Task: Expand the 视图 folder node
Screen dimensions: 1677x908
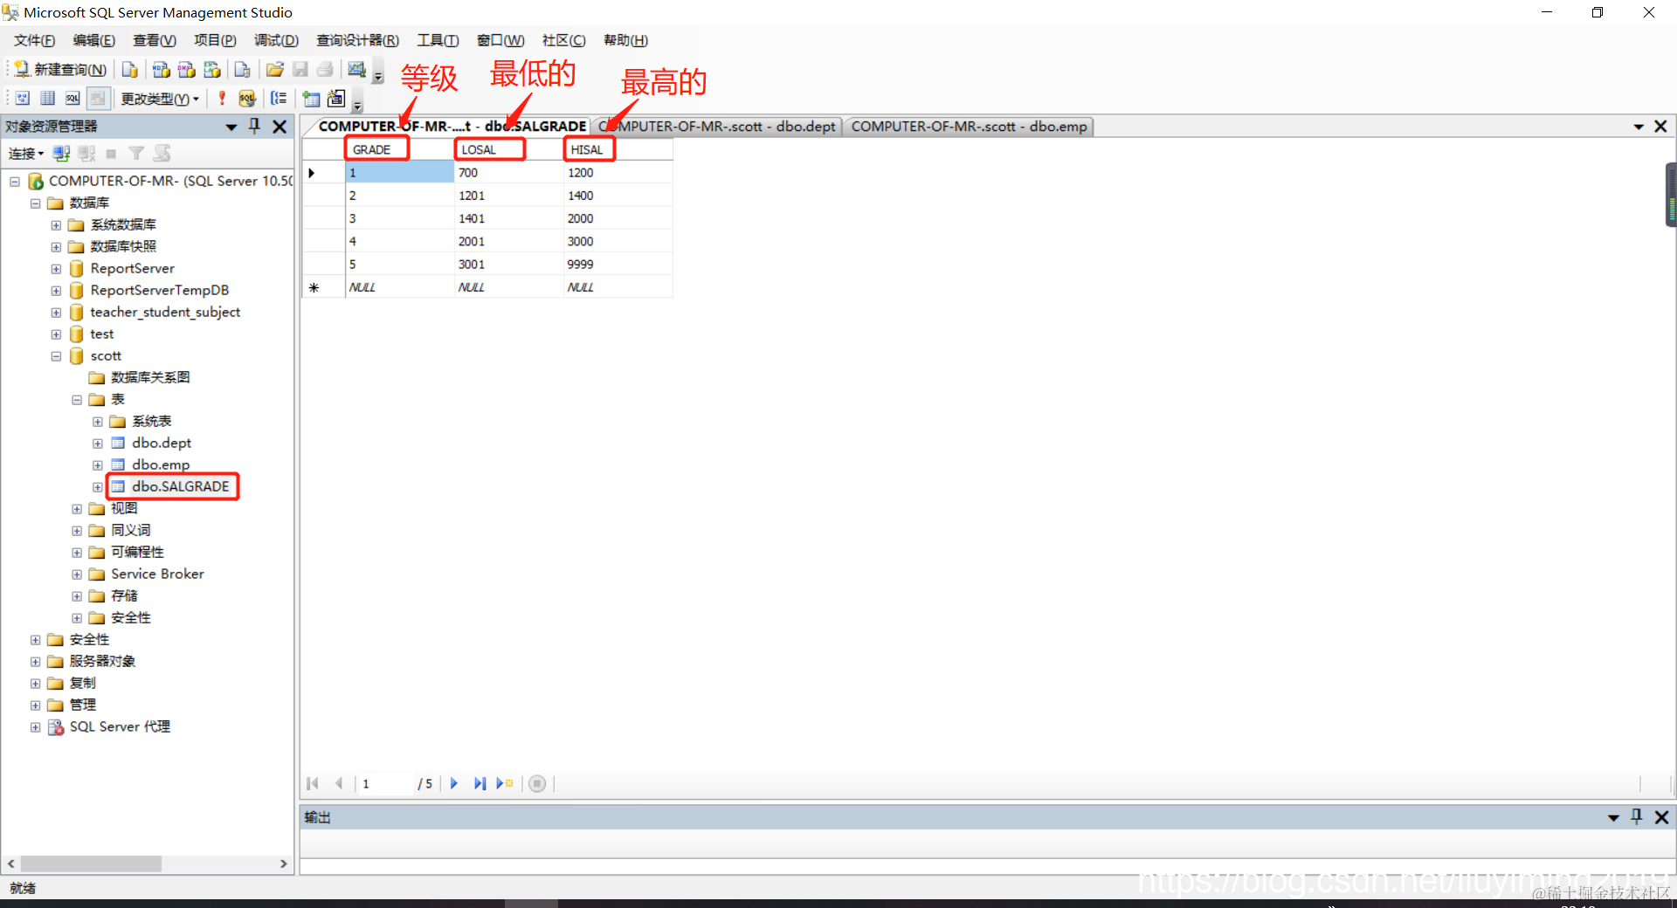Action: point(77,509)
